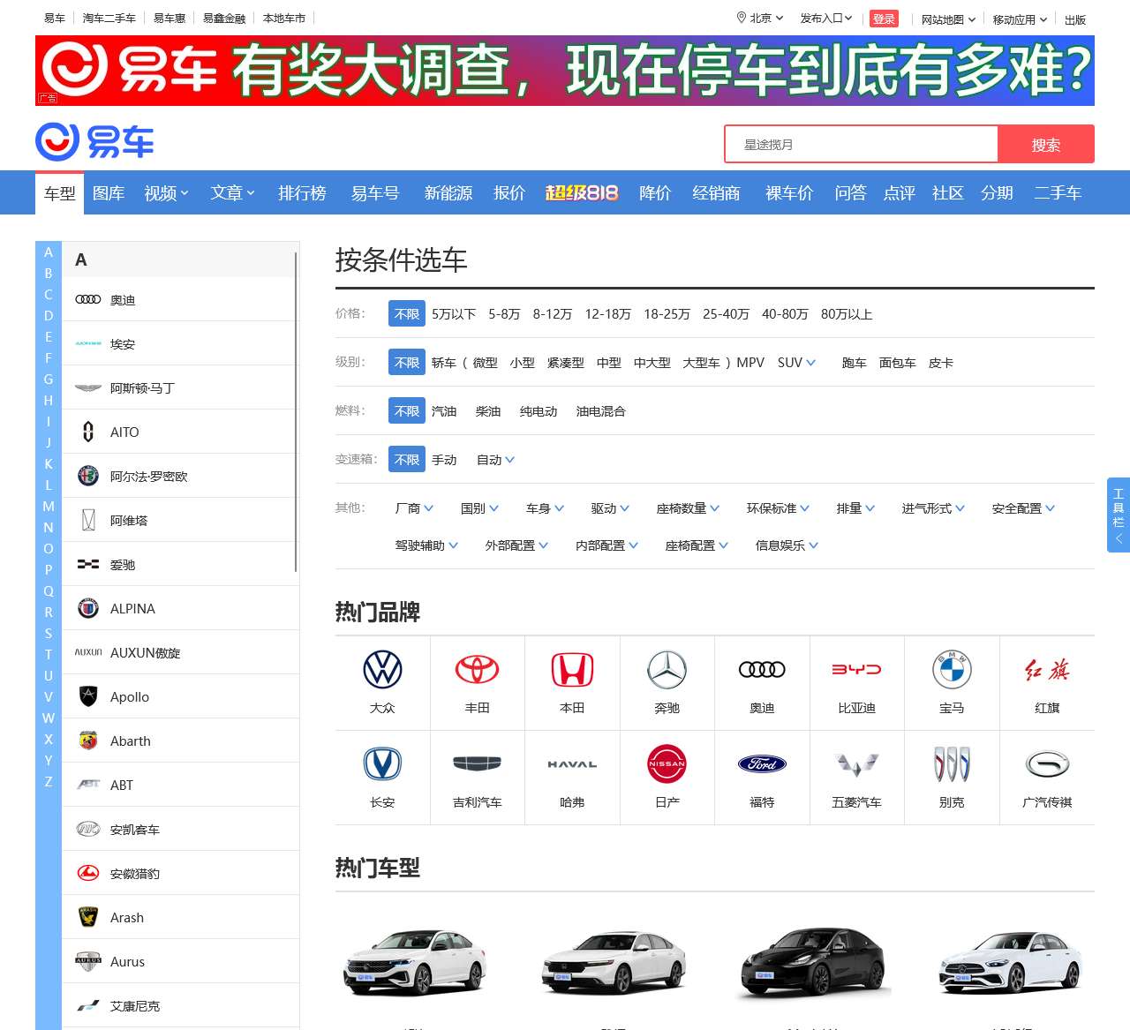Open the 图库 nav tab
Screen dimensions: 1130x1030
109,192
